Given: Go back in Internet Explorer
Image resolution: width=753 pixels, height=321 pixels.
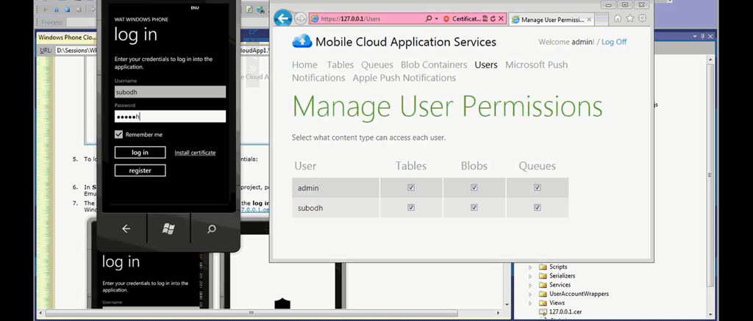Looking at the screenshot, I should (x=283, y=18).
